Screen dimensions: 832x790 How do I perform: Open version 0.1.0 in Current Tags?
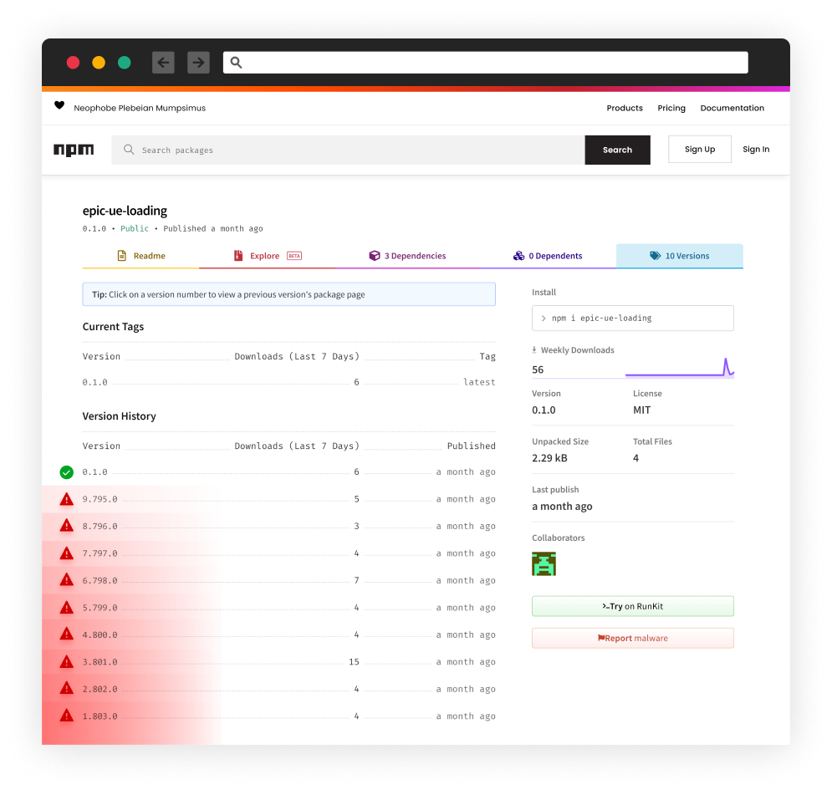(x=95, y=382)
